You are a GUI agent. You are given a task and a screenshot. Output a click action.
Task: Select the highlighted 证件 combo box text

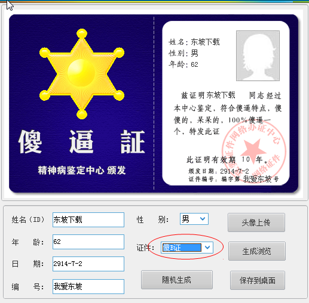(182, 248)
